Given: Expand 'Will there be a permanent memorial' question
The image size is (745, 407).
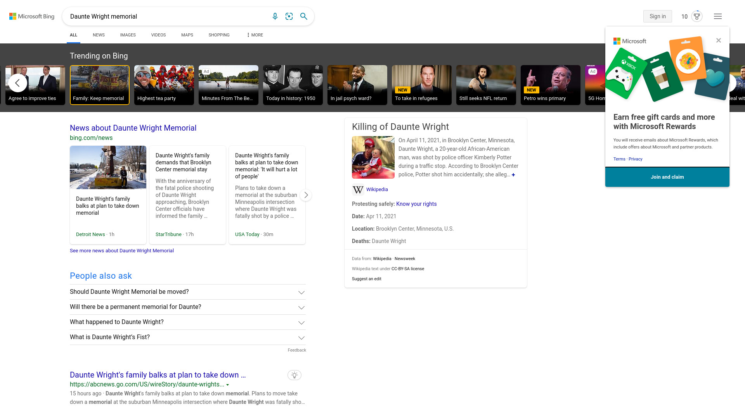Looking at the screenshot, I should point(188,307).
